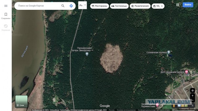
Task: Zoom in with the plus button
Action: tap(192, 96)
